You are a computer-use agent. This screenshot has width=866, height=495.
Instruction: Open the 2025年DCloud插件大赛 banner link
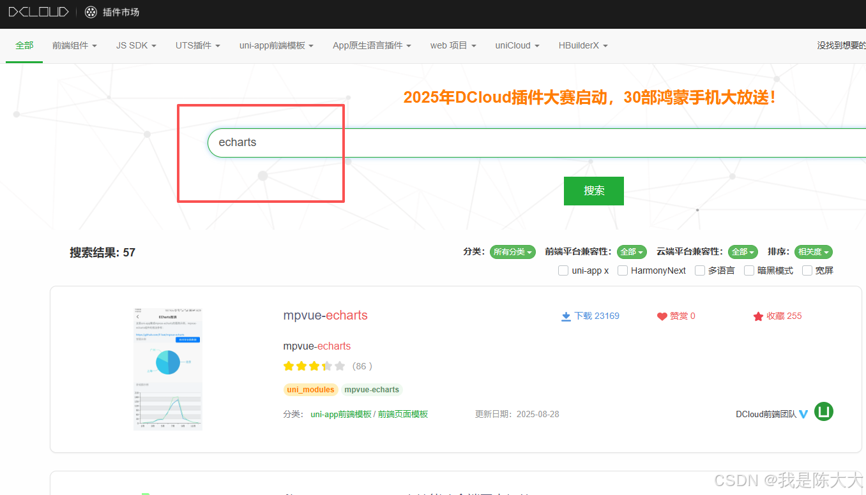click(x=589, y=98)
